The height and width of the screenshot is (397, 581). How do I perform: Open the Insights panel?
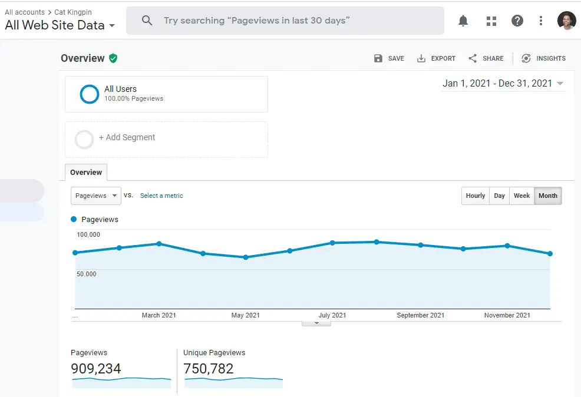[543, 58]
